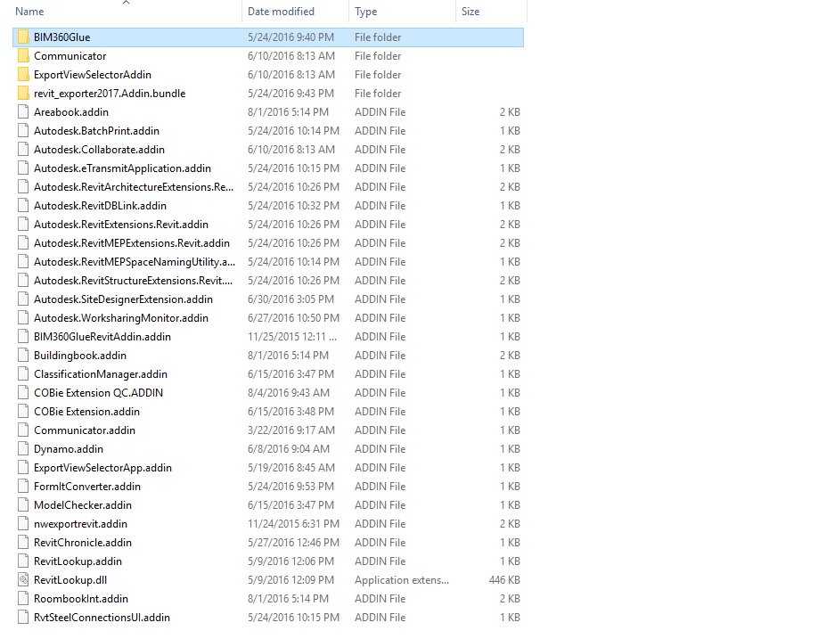Click the Autodesk.SiteDesignerExtension.addin file icon
Image resolution: width=818 pixels, height=639 pixels.
pos(23,299)
